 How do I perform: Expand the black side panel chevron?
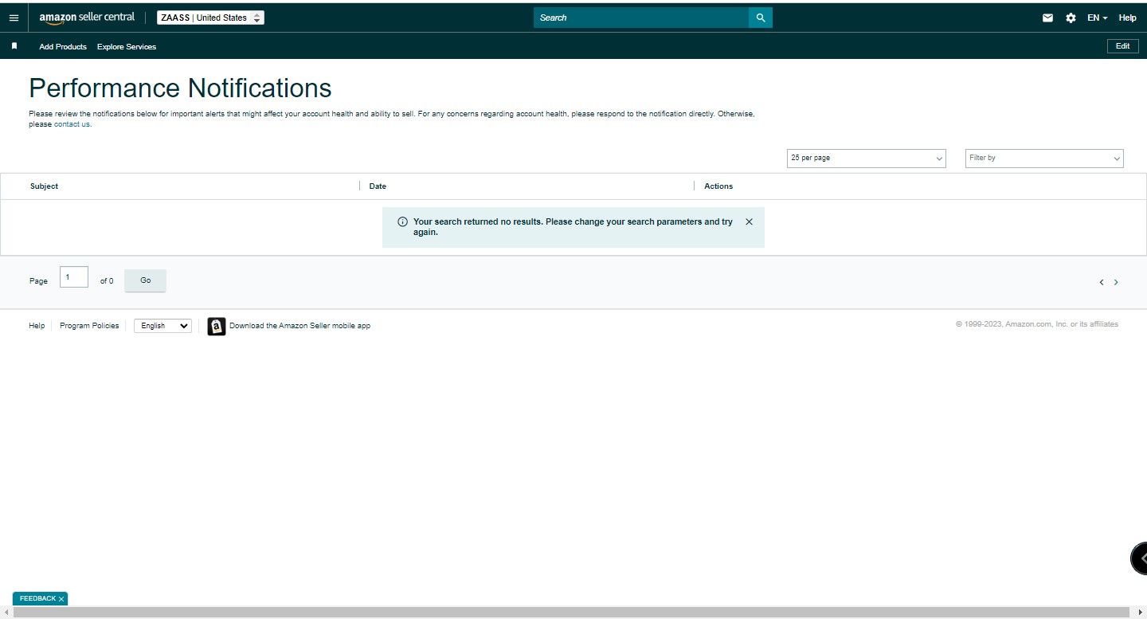1141,558
